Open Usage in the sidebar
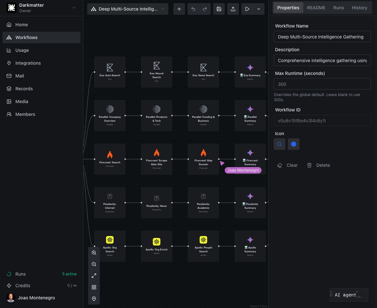 coord(41,50)
